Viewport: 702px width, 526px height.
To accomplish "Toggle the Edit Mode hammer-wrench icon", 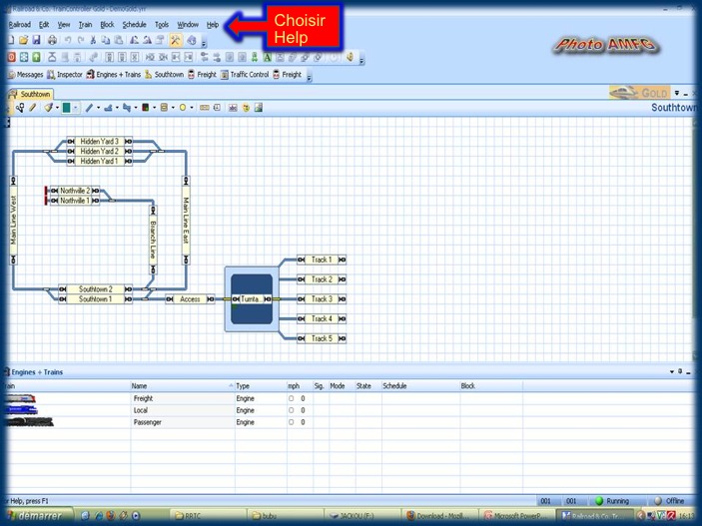I will [x=175, y=40].
